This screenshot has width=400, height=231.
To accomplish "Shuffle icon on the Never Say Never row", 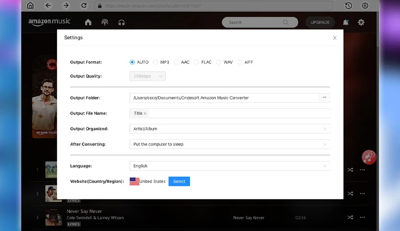I will 350,218.
